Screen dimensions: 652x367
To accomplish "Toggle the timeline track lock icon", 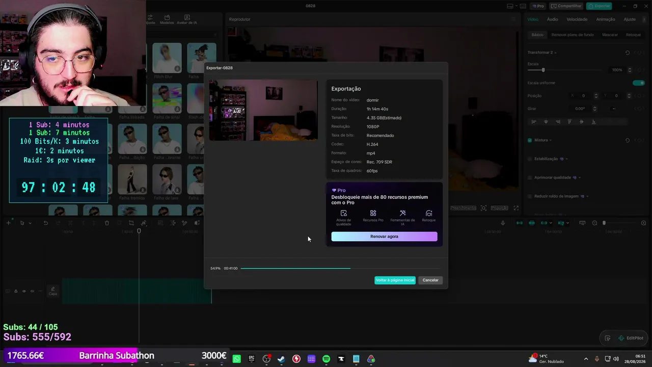I will coord(16,291).
